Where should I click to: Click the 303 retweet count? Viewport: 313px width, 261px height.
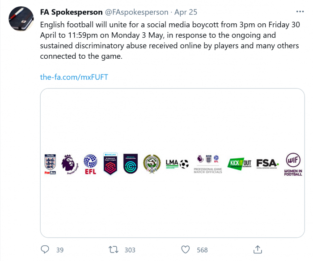pos(130,250)
